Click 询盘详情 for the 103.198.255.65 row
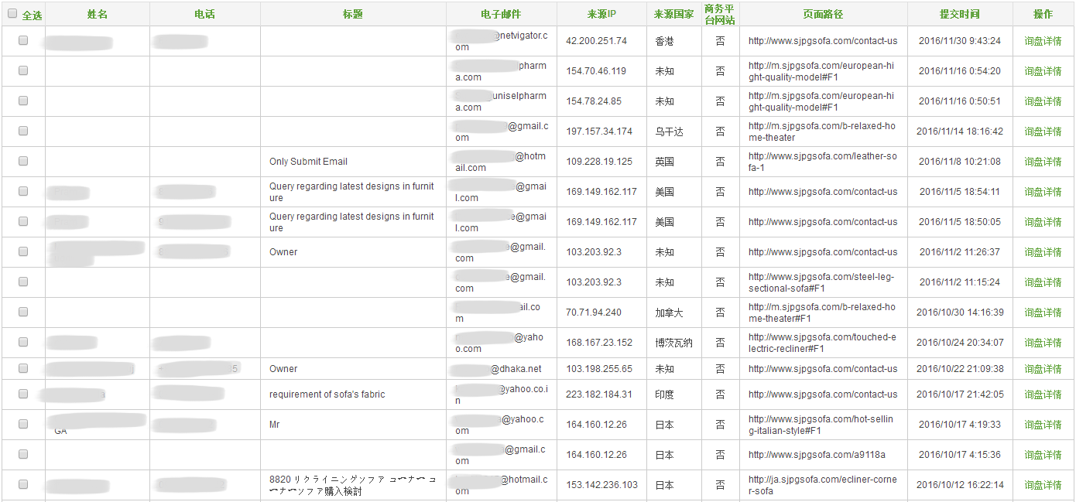The width and height of the screenshot is (1076, 502). coord(1043,369)
